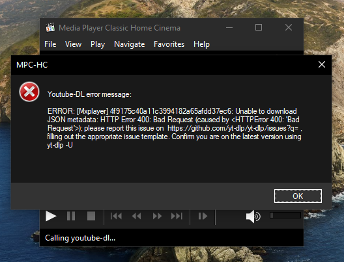Close the MPC-HC error dialog
344x262 pixels.
322,64
